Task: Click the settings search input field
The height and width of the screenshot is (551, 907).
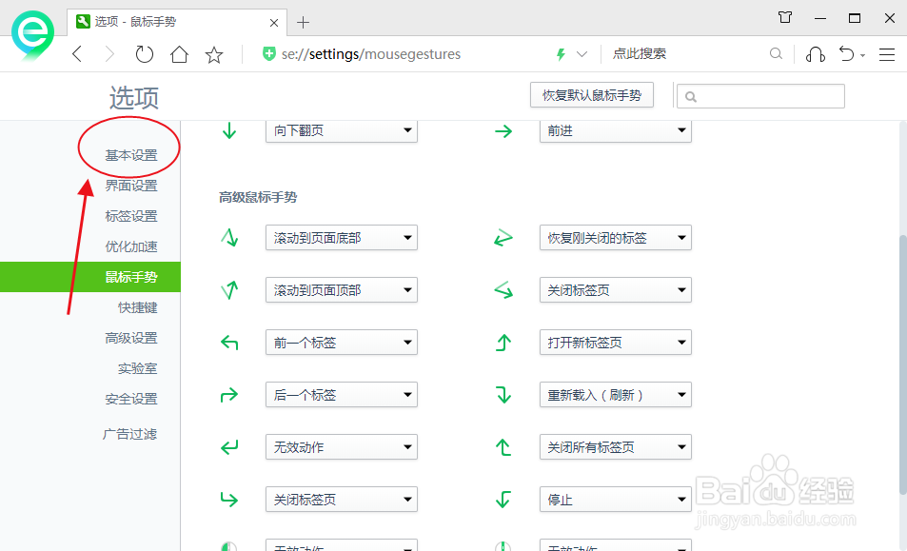Action: [x=760, y=96]
